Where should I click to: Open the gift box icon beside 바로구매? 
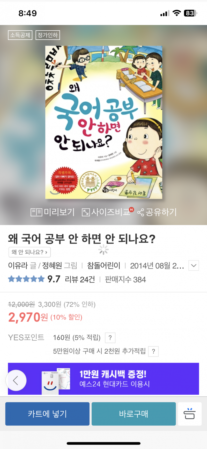pos(190,414)
